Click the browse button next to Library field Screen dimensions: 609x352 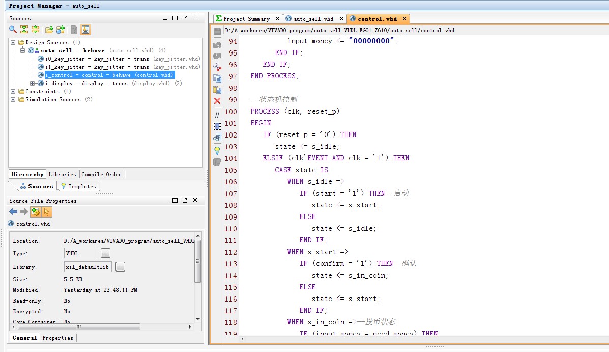(120, 267)
